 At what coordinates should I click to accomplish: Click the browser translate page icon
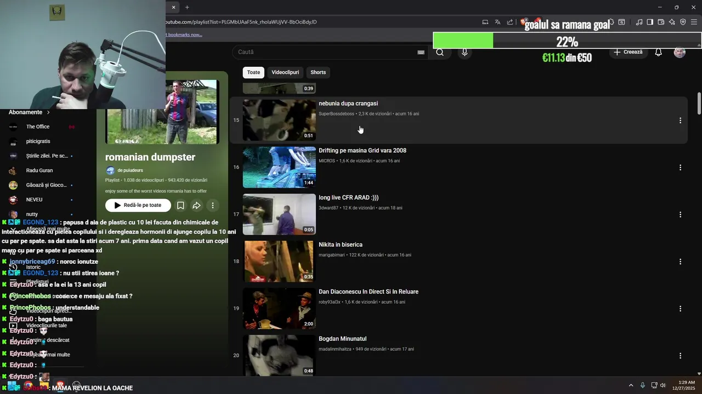(x=497, y=22)
